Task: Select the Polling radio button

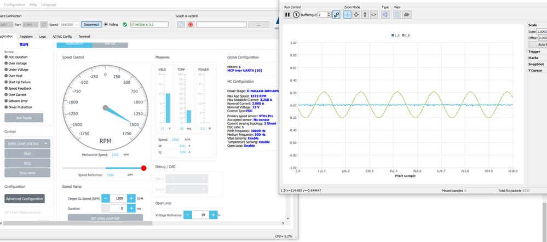Action: click(106, 25)
